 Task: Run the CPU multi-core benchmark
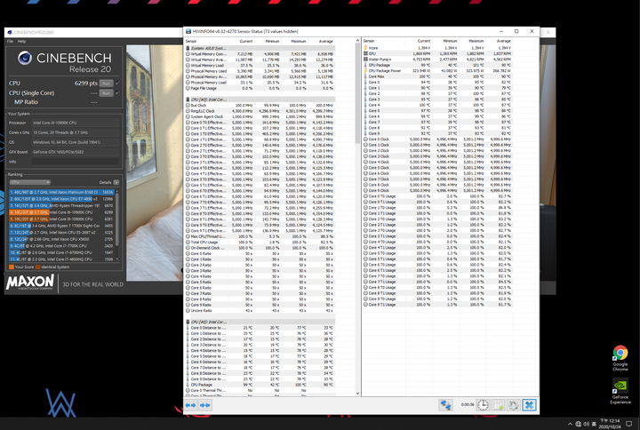click(x=106, y=84)
